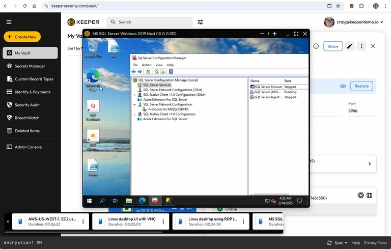Open the View menu in Configuration Manager
This screenshot has width=391, height=249.
point(159,65)
